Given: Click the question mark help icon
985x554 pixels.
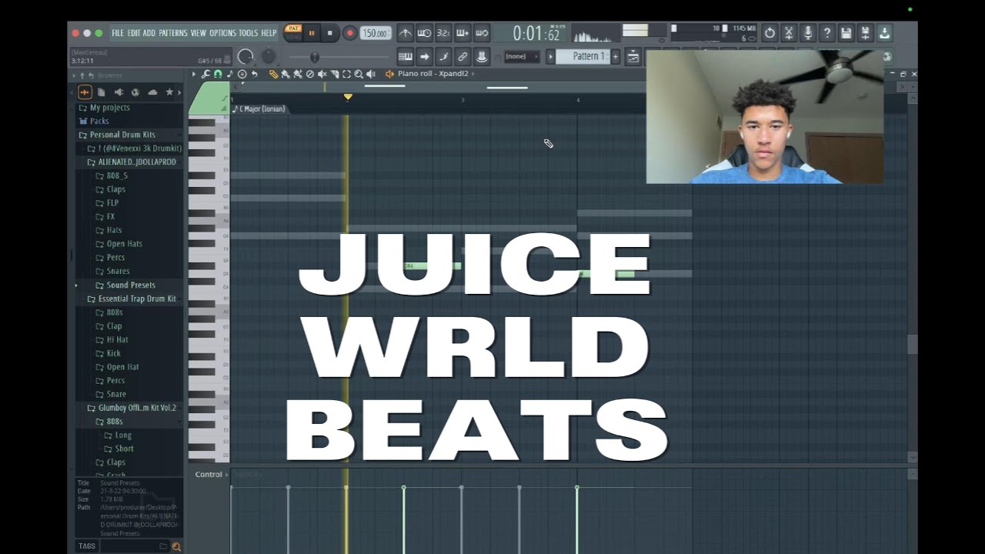Looking at the screenshot, I should tap(827, 33).
